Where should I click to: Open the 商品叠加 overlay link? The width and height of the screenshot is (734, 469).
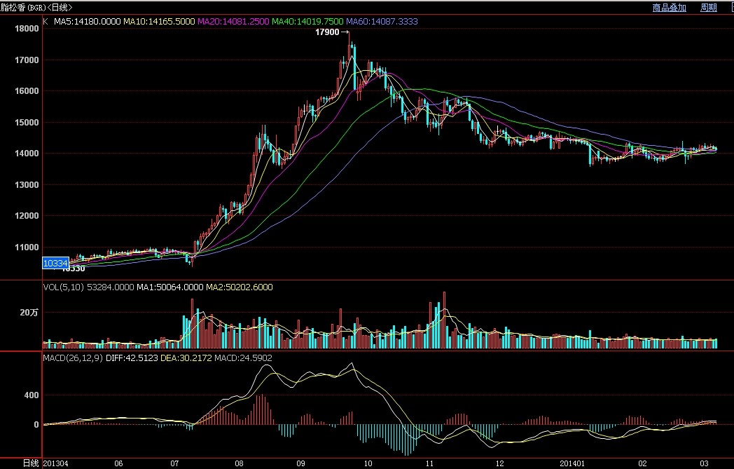point(669,8)
